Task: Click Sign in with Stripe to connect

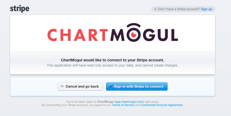Action: tap(137, 86)
